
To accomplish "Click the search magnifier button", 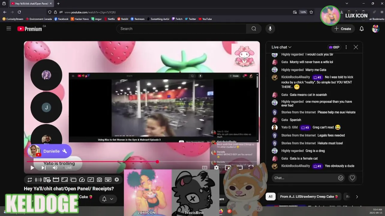I will coord(254,28).
